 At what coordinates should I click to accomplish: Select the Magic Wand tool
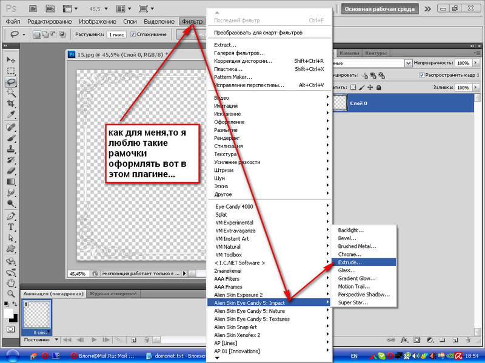11,93
